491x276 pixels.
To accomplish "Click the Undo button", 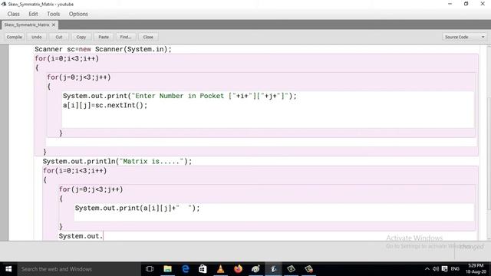I will pyautogui.click(x=37, y=37).
